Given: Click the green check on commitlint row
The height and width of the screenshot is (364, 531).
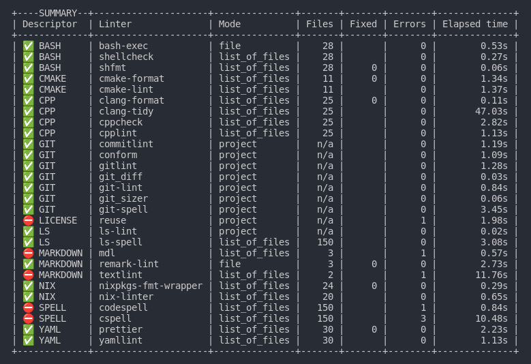Looking at the screenshot, I should [x=28, y=144].
